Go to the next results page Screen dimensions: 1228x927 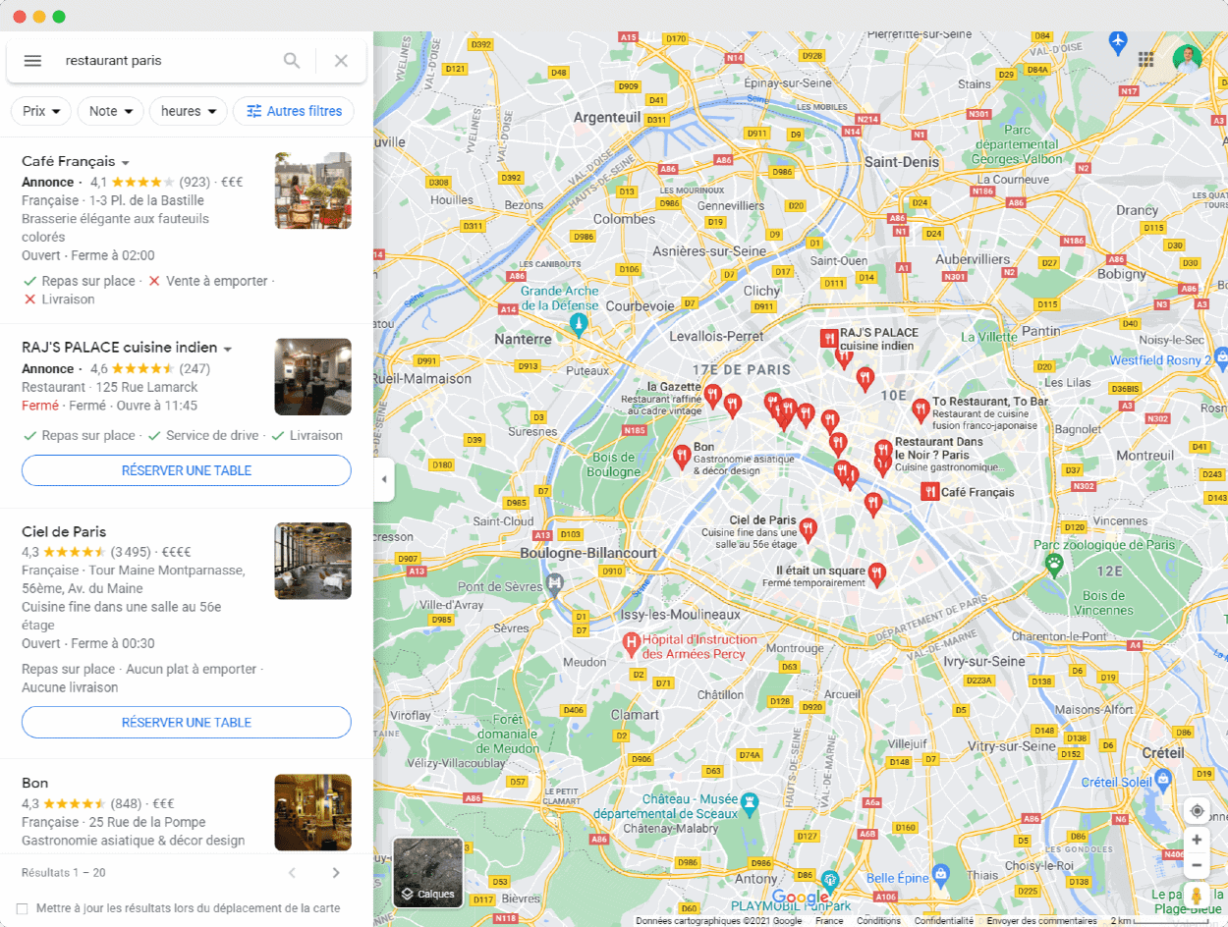tap(336, 873)
